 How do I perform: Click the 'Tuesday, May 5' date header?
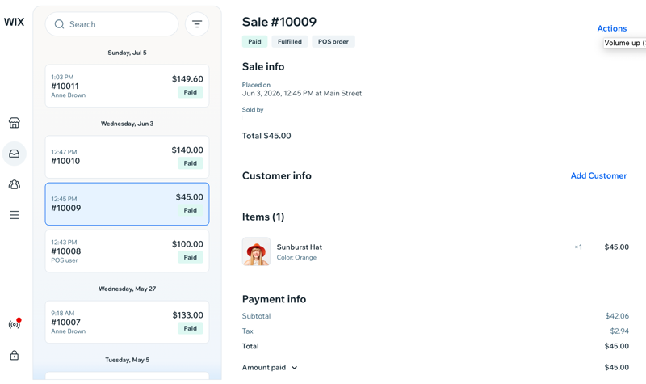127,360
